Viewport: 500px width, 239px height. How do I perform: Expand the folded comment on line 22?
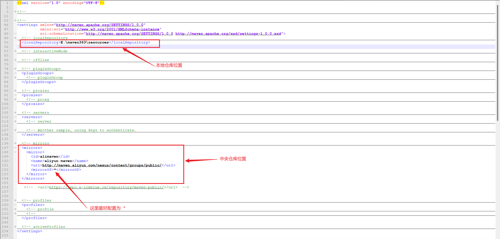(15, 20)
